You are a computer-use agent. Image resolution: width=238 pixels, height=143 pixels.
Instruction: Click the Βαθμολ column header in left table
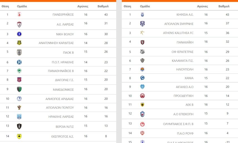103,6
